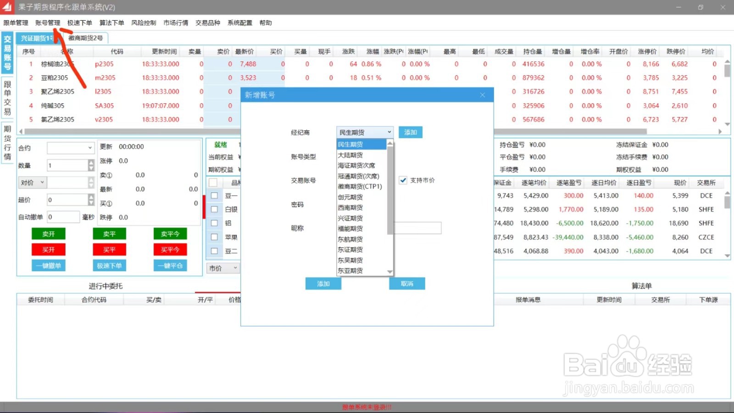Screen dimensions: 734x413
Task: Click the 取消 button in dialog
Action: coord(407,284)
